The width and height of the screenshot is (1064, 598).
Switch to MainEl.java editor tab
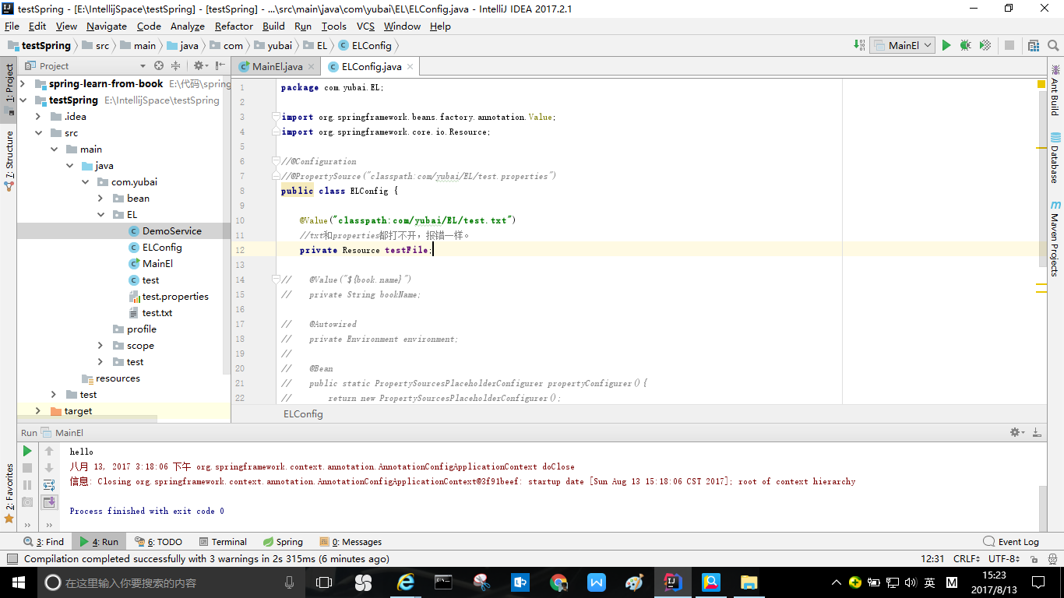click(x=277, y=67)
